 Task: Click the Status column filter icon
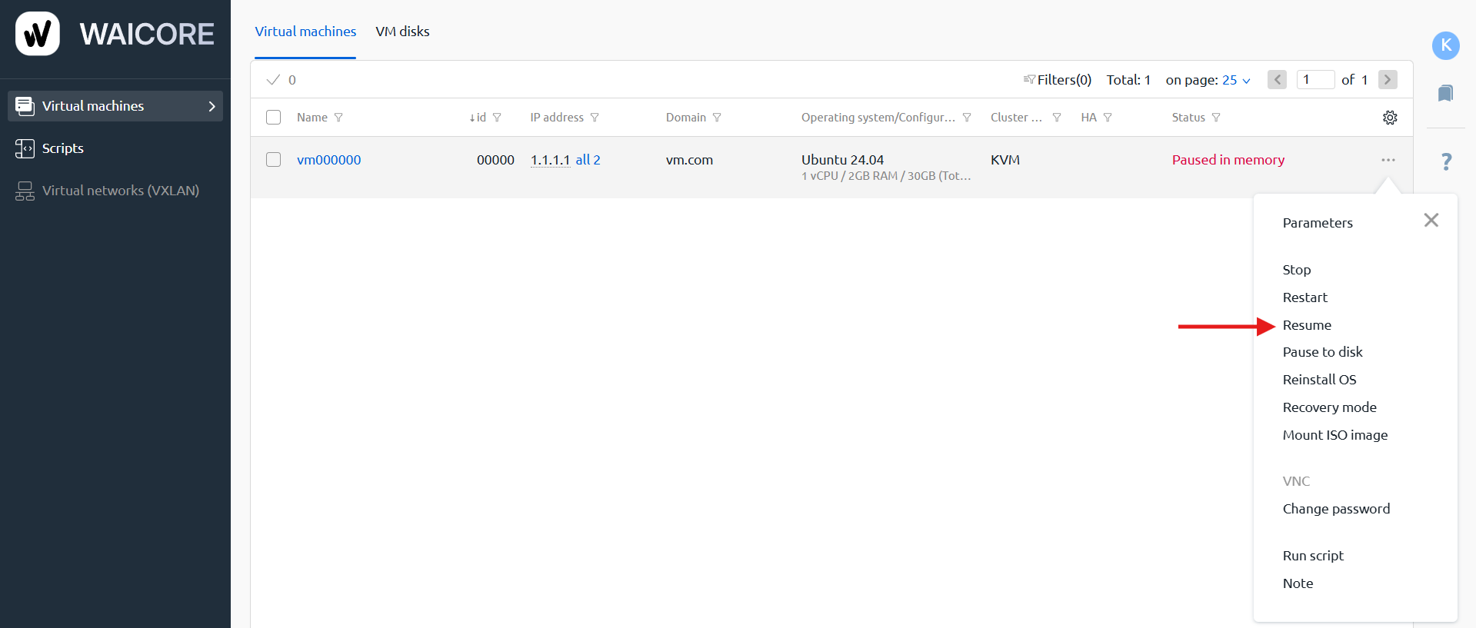[1216, 118]
